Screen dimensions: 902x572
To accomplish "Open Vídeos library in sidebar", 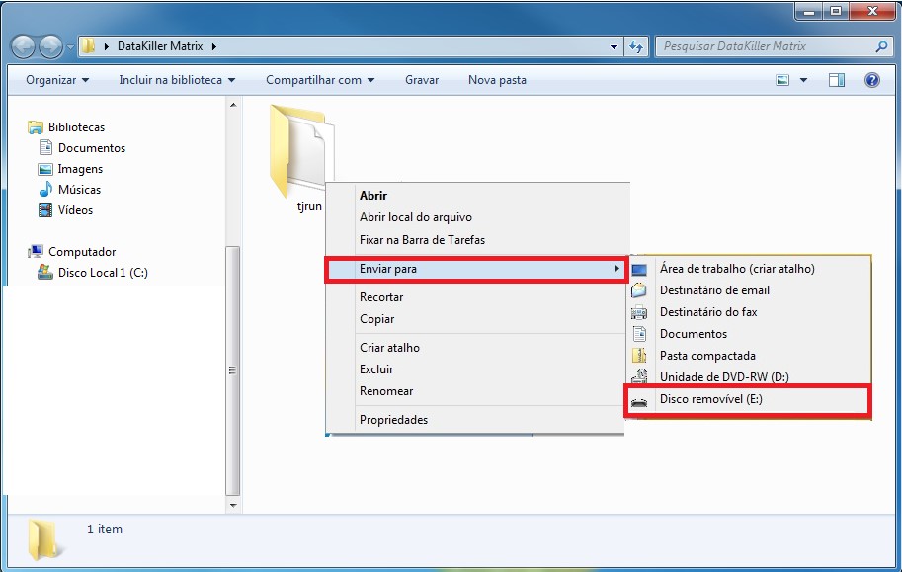I will tap(75, 210).
